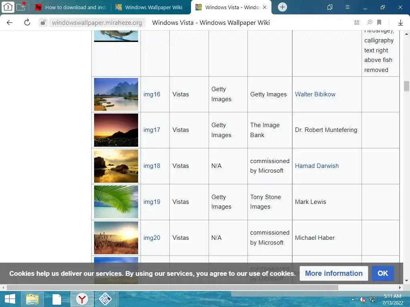Follow the Hamad Darwish link
Screen dimensions: 410x307
pos(317,166)
